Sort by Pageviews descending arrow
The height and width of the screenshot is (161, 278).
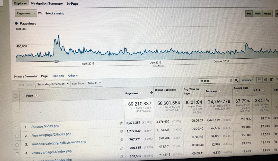click(151, 93)
